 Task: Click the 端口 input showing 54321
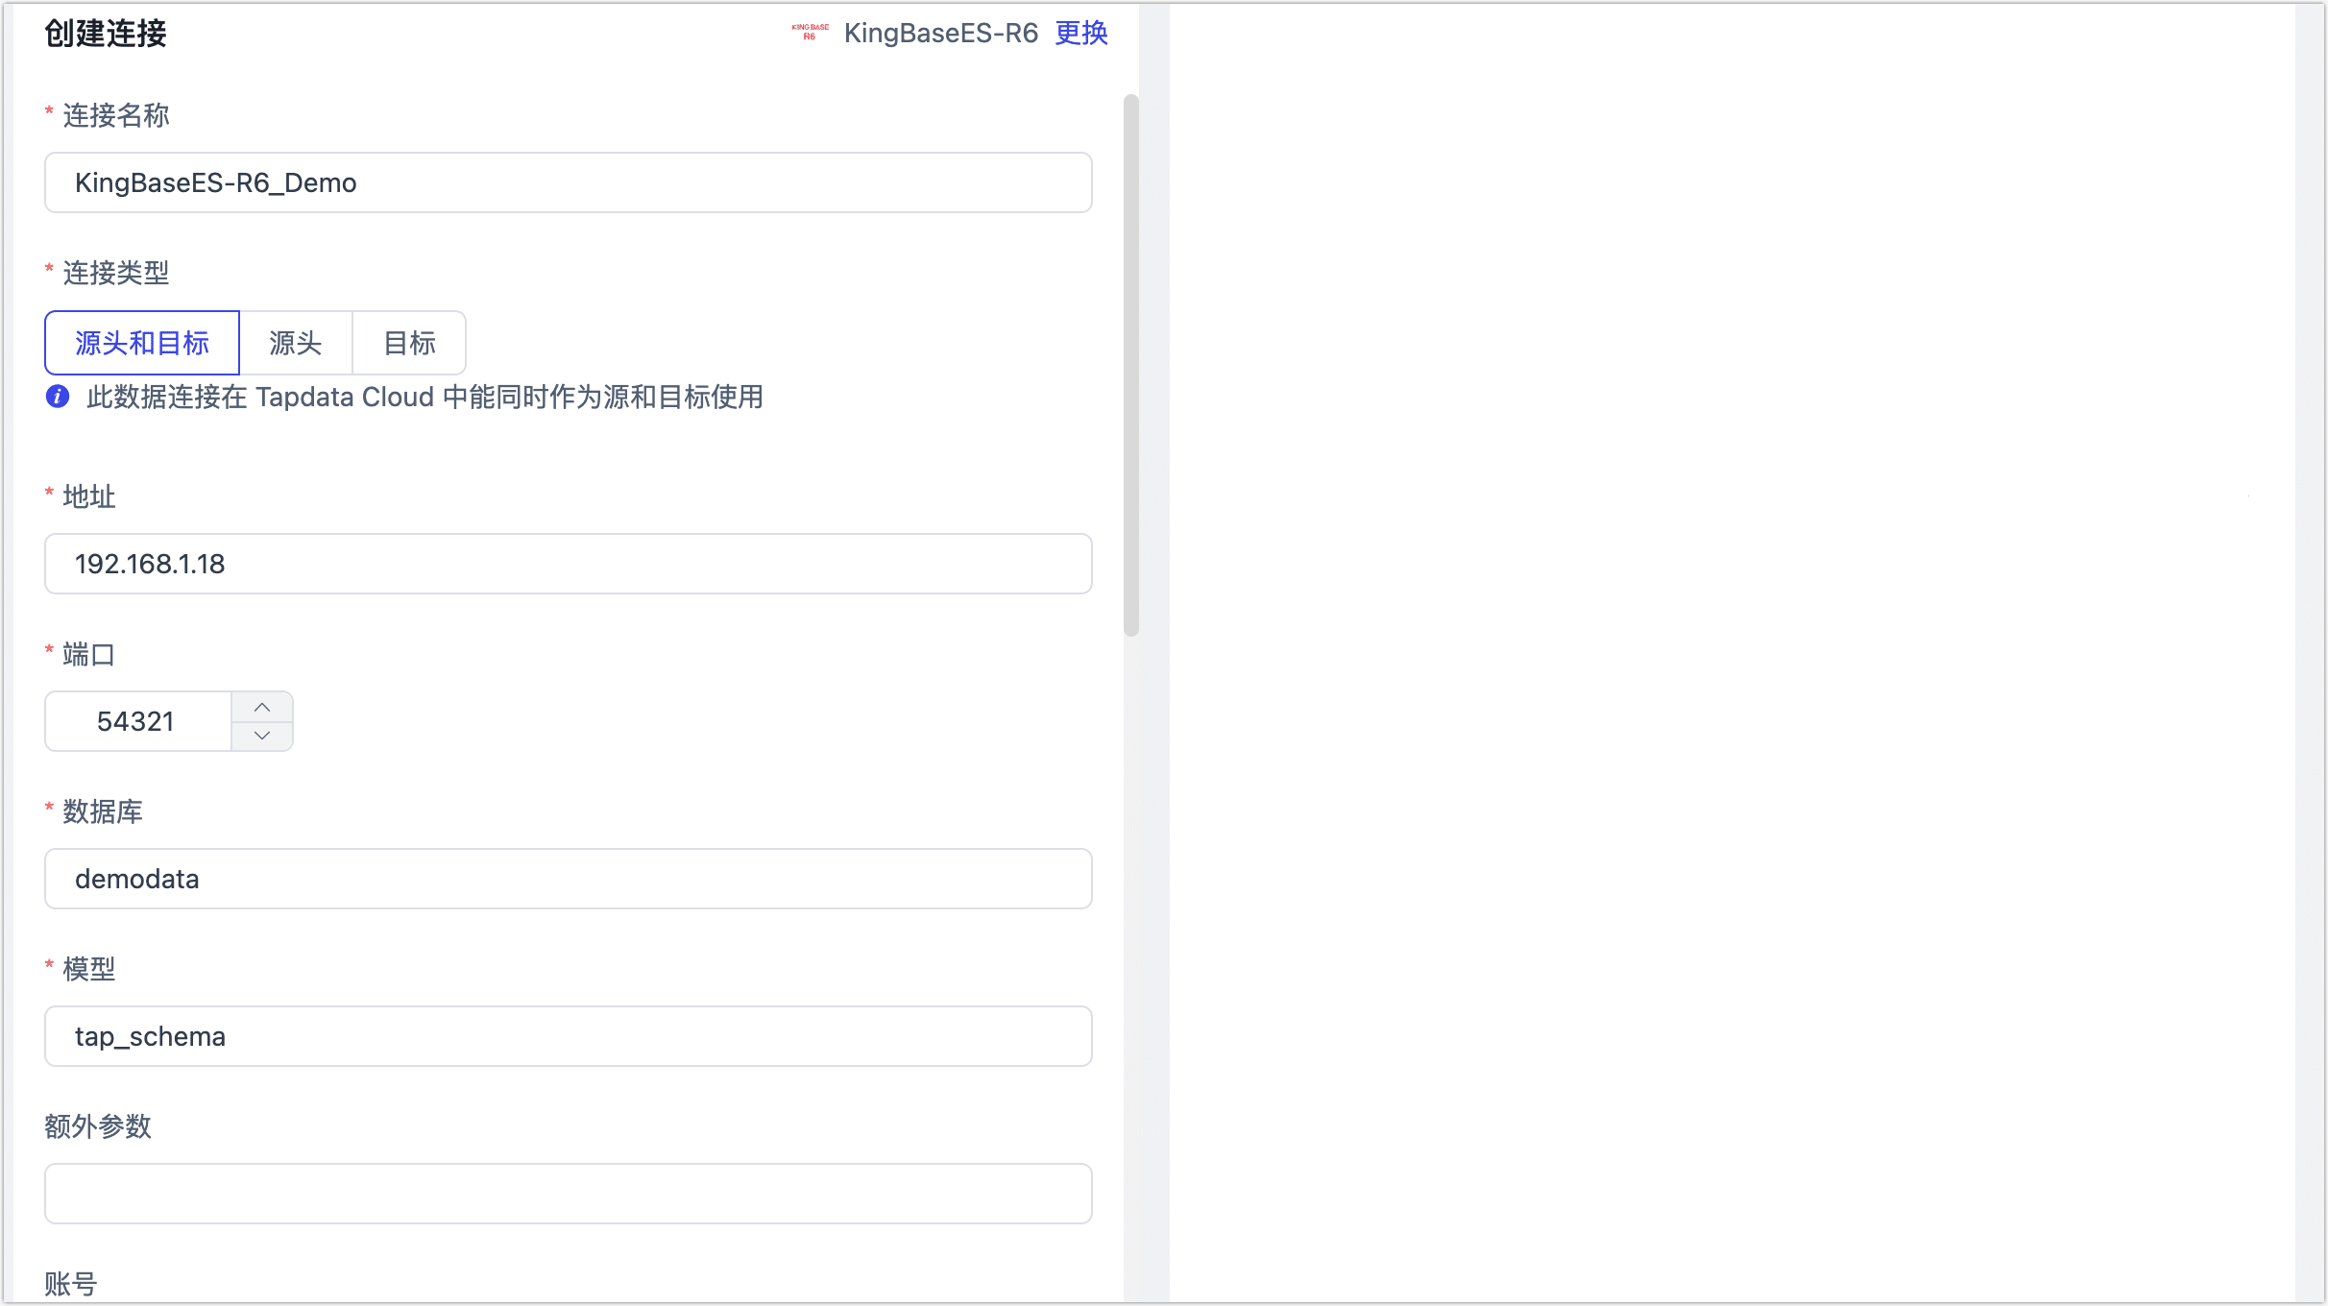pos(138,721)
